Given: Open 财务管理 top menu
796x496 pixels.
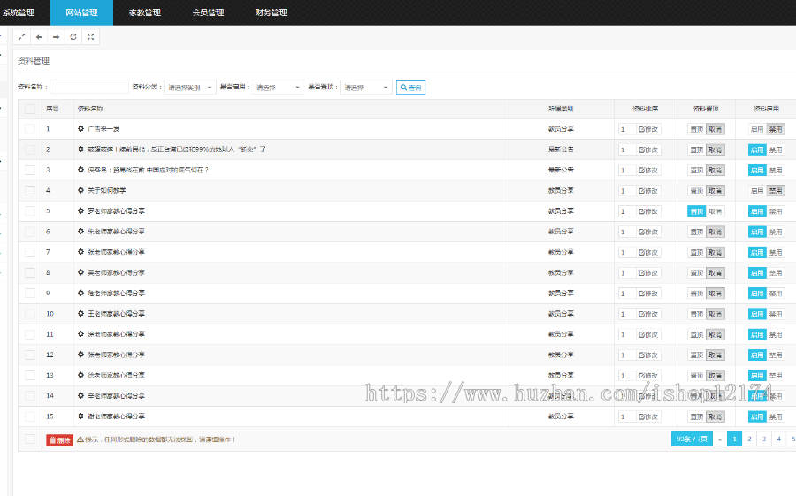Looking at the screenshot, I should tap(272, 12).
